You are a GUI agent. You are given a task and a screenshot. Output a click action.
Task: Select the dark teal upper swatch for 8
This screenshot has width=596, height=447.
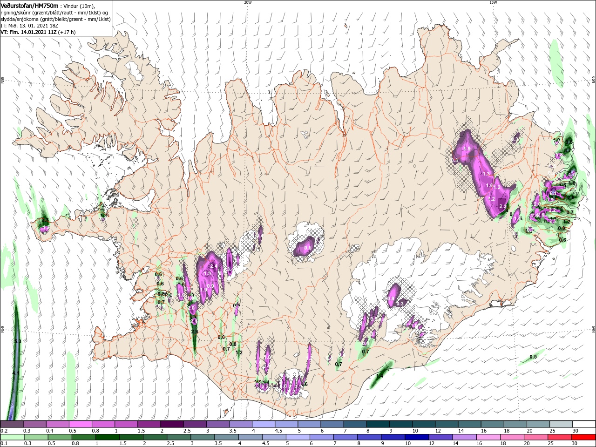click(378, 424)
